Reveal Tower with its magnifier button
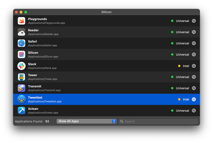 point(194,77)
